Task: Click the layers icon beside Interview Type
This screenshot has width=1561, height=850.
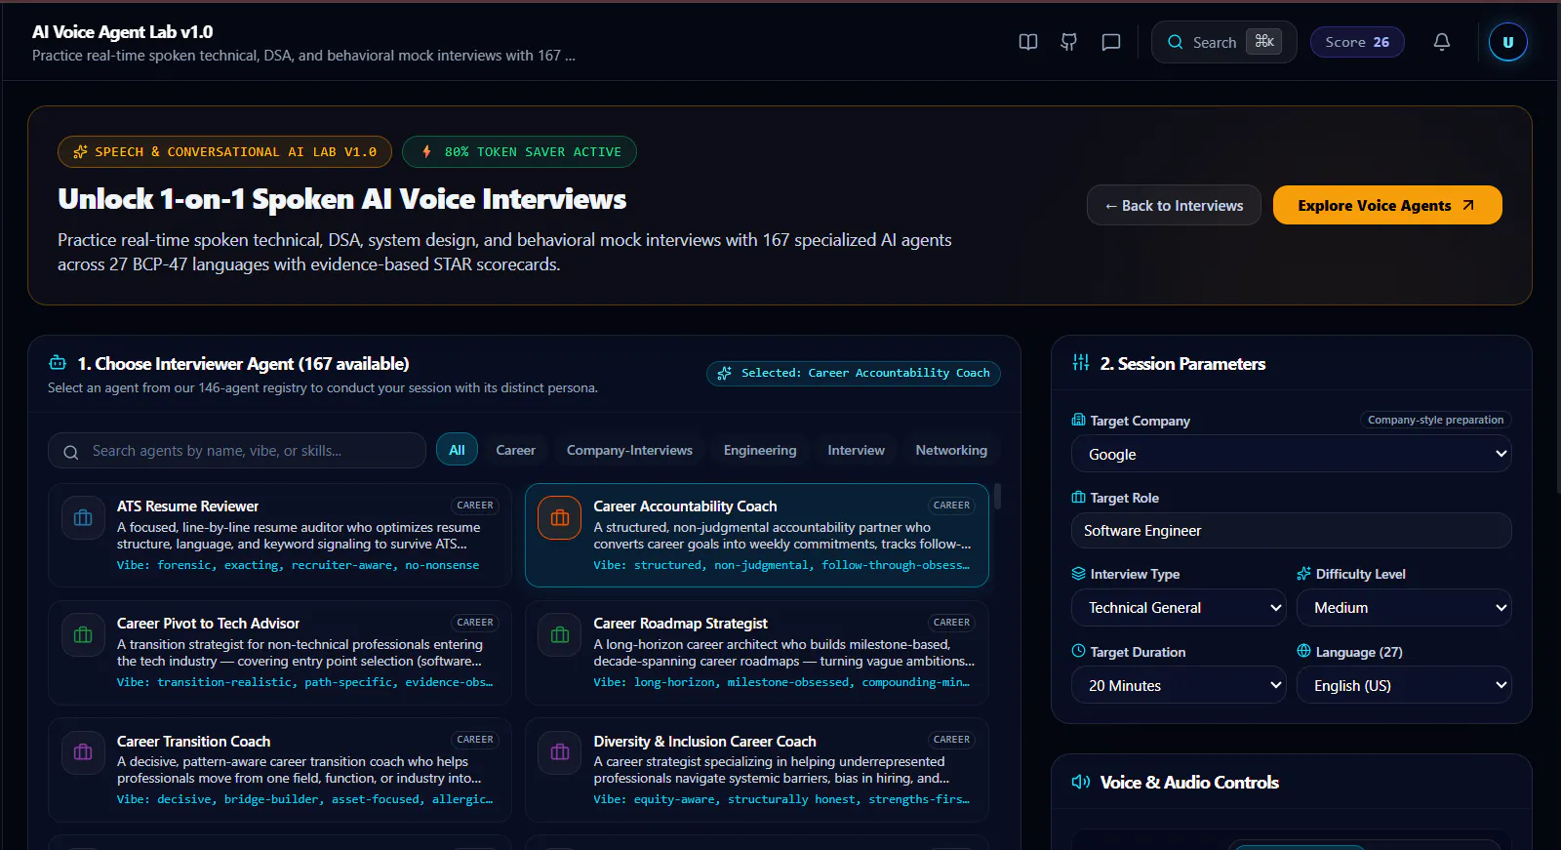Action: (1078, 574)
